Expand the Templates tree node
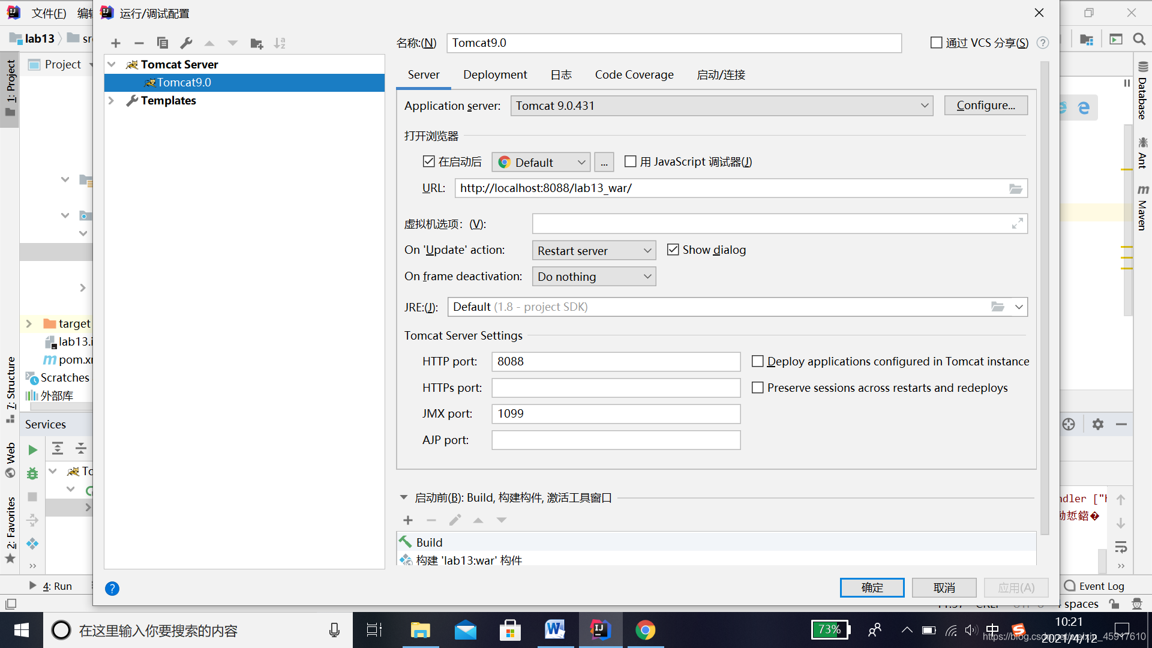The height and width of the screenshot is (648, 1152). point(112,100)
